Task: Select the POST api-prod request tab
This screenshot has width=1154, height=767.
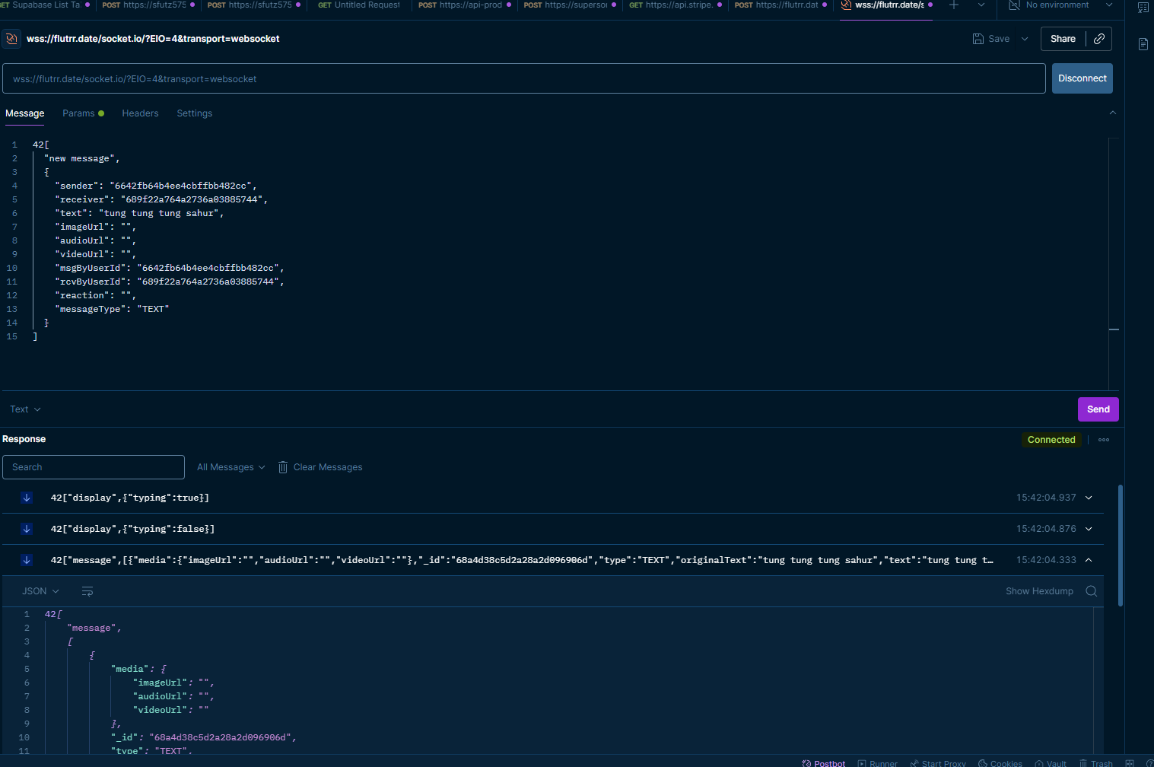Action: (464, 5)
